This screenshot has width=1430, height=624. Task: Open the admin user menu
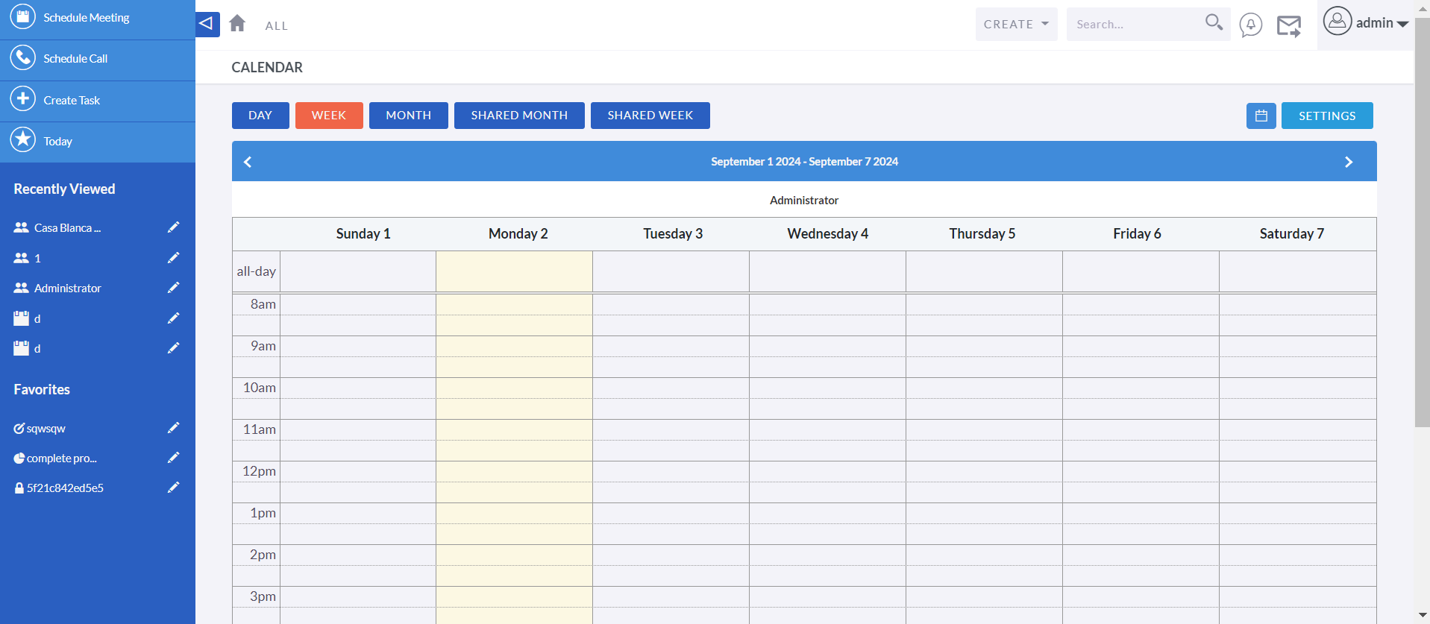coord(1365,23)
